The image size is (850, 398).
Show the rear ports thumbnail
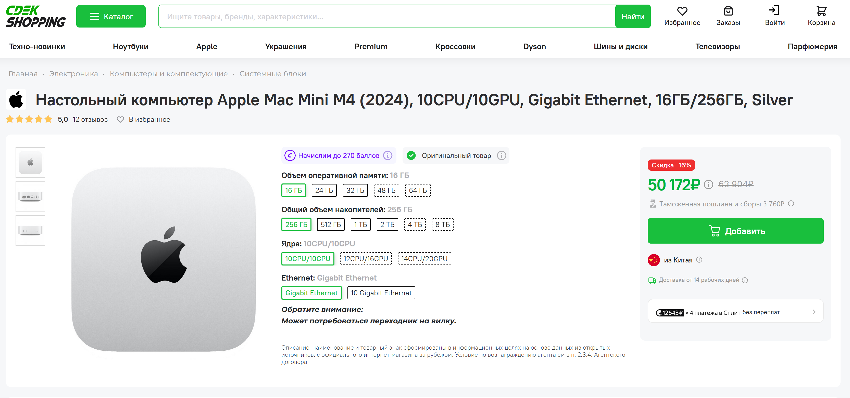coord(30,197)
